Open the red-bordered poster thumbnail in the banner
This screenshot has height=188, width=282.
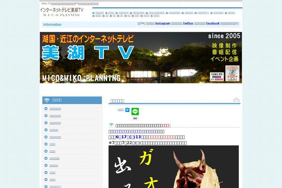point(232,73)
